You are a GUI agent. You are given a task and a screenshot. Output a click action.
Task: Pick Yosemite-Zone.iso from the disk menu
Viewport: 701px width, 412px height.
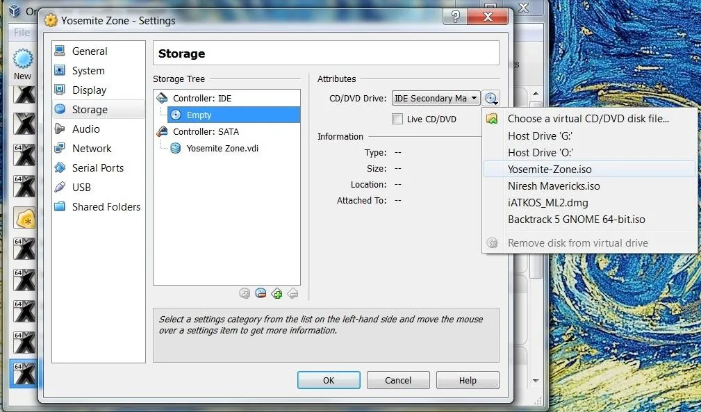[589, 170]
